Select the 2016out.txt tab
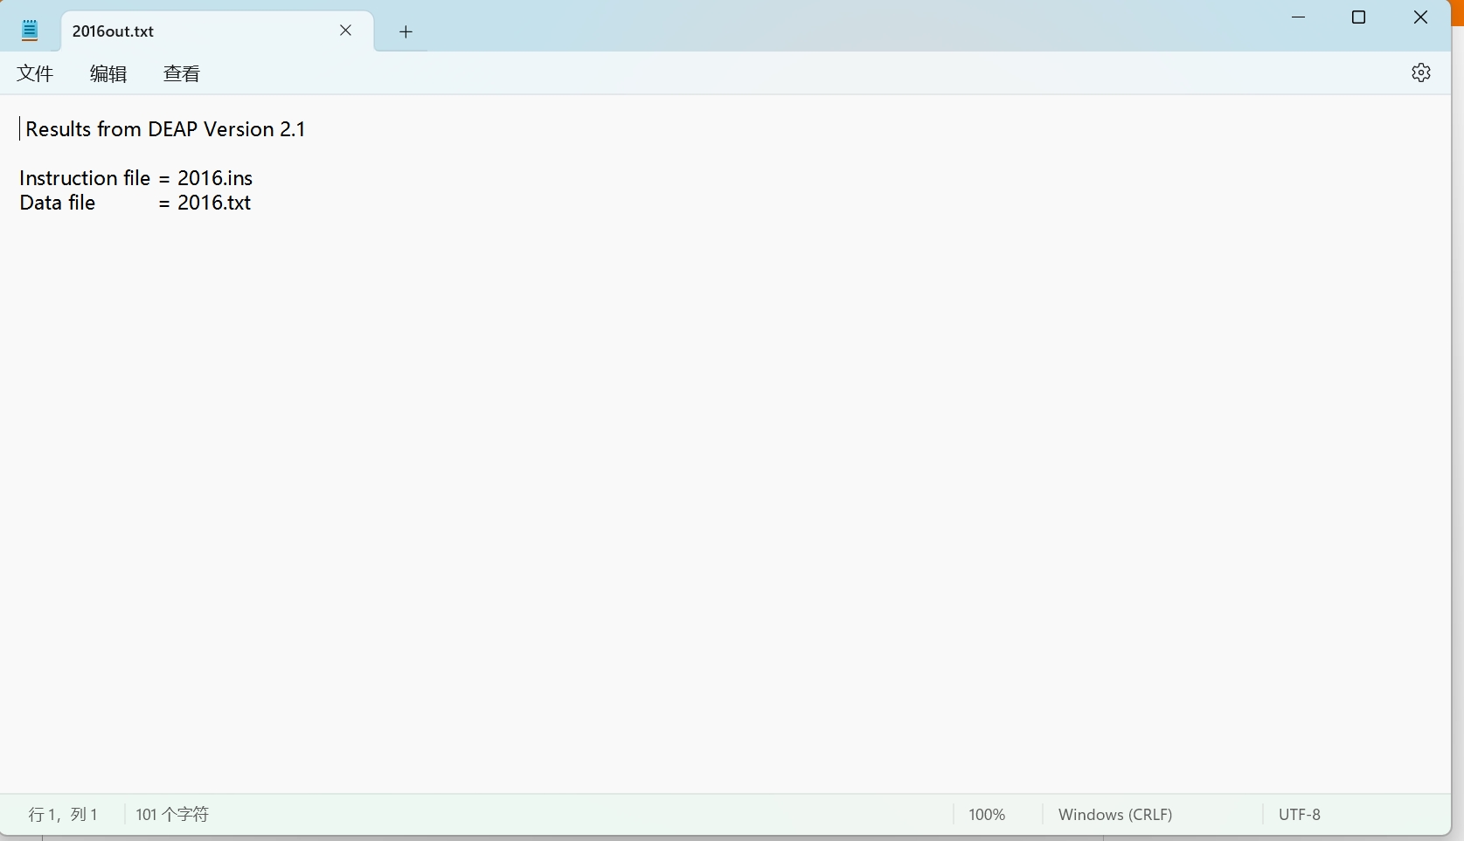 pyautogui.click(x=218, y=31)
